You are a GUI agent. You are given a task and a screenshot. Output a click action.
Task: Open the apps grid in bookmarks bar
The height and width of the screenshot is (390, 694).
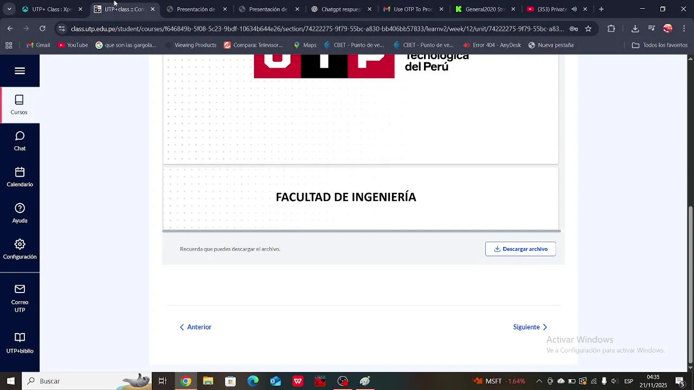9,45
